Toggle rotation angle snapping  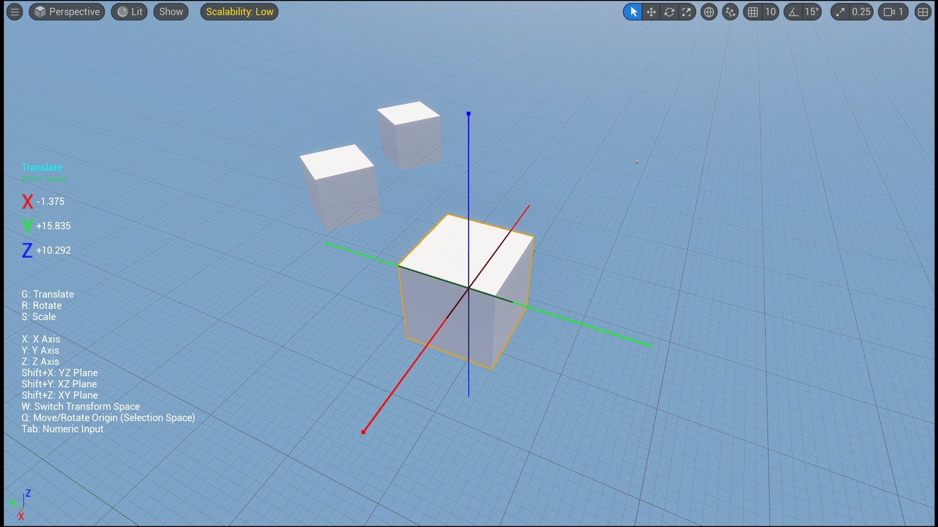point(793,12)
